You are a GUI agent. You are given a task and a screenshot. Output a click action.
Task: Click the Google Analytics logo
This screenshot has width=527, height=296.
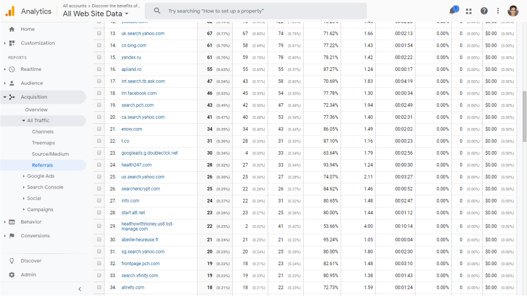[10, 11]
